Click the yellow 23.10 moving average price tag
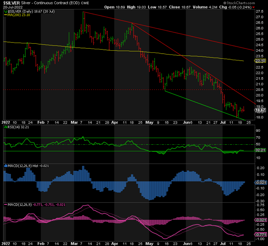The width and height of the screenshot is (268, 246). 260,61
